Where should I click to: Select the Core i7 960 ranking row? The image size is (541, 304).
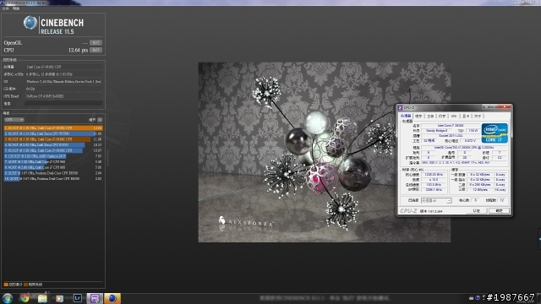pyautogui.click(x=53, y=161)
